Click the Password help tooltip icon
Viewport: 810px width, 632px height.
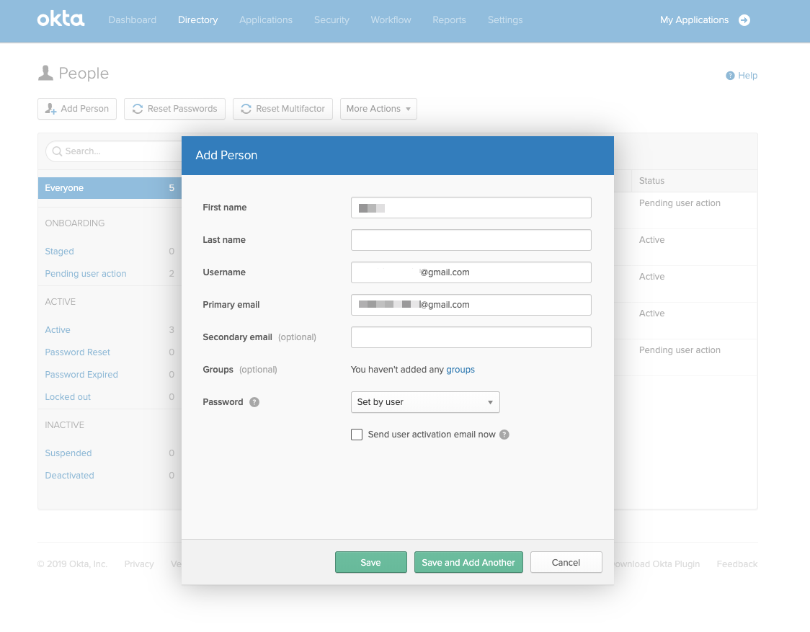click(x=254, y=402)
